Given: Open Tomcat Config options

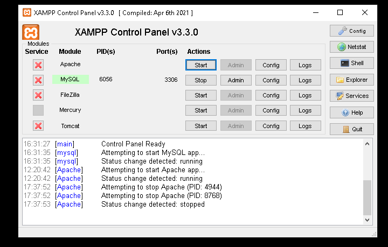Looking at the screenshot, I should [271, 126].
